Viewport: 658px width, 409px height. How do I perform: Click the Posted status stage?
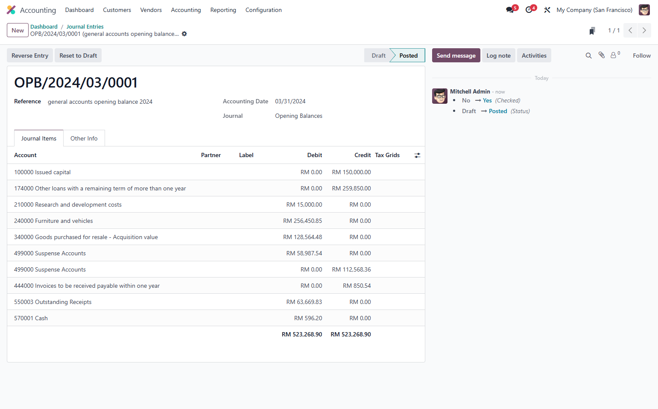tap(408, 56)
